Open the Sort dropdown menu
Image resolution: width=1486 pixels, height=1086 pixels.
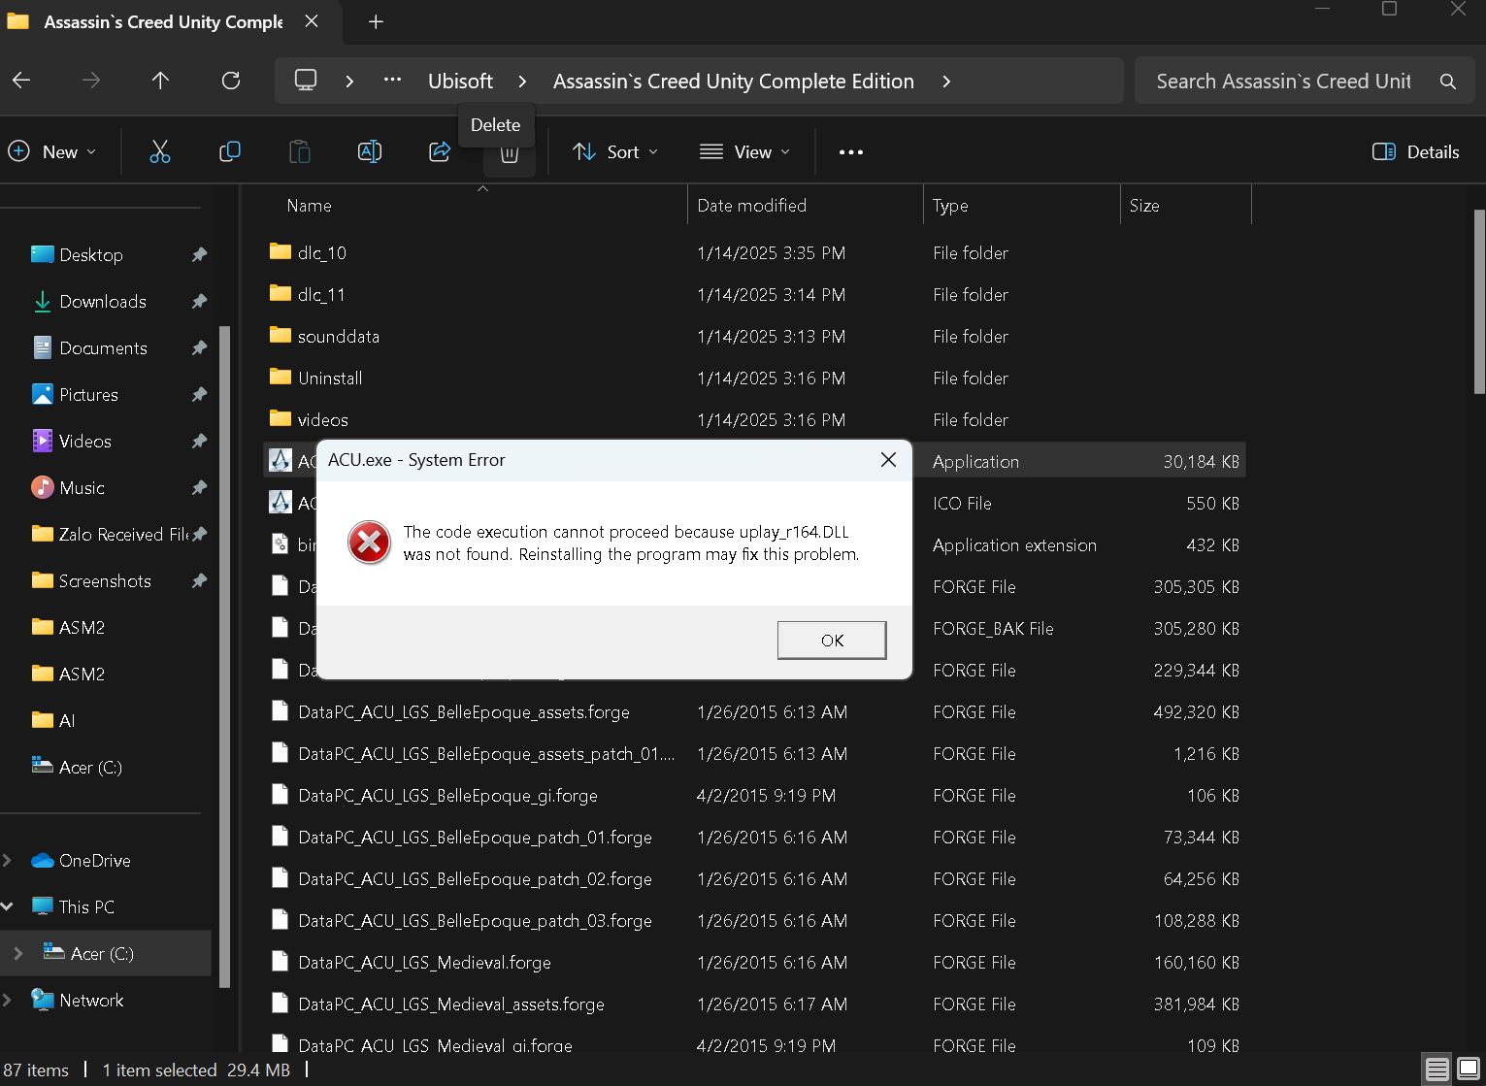click(x=615, y=151)
